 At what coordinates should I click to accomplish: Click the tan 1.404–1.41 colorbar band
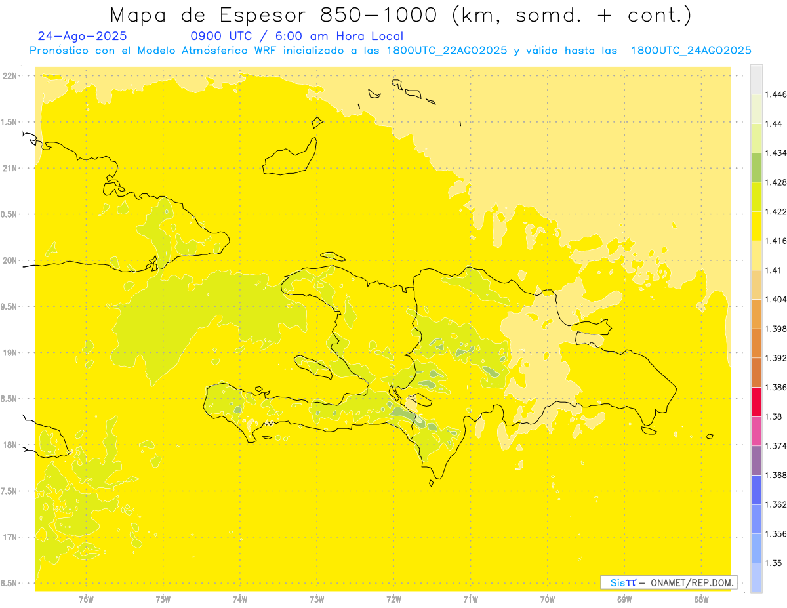756,285
